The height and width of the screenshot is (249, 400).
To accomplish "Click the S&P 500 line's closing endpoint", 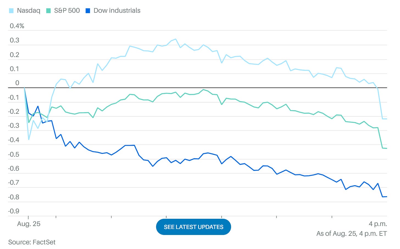I will point(387,148).
